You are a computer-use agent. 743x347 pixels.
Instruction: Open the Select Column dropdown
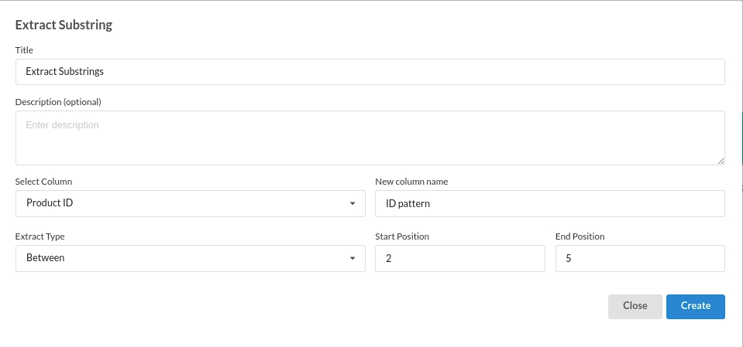(x=191, y=204)
